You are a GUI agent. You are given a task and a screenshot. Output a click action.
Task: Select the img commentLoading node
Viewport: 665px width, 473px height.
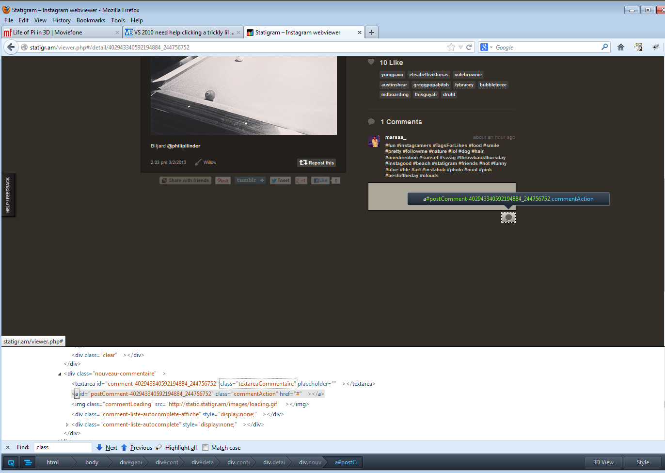pos(190,404)
